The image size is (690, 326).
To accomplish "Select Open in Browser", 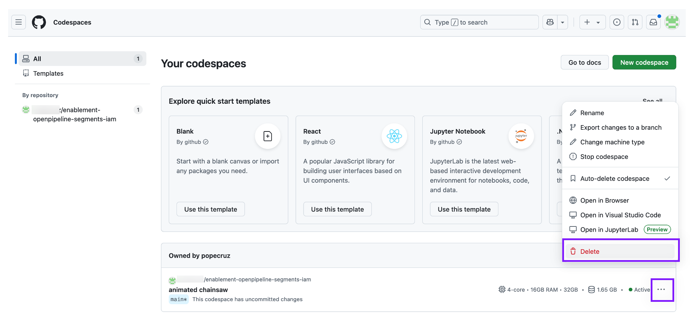I will pos(620,200).
